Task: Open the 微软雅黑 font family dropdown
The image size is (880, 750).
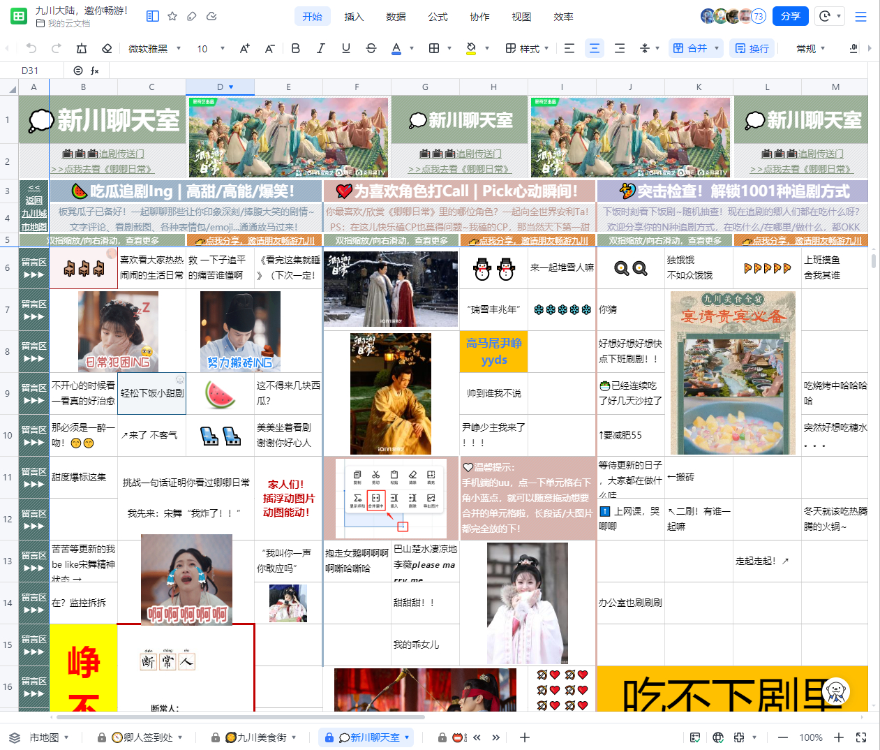Action: (154, 48)
